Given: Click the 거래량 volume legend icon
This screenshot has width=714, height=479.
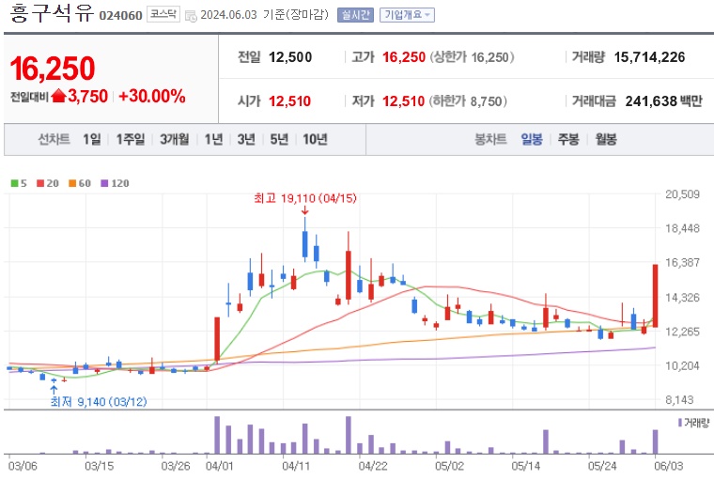Looking at the screenshot, I should tap(680, 423).
